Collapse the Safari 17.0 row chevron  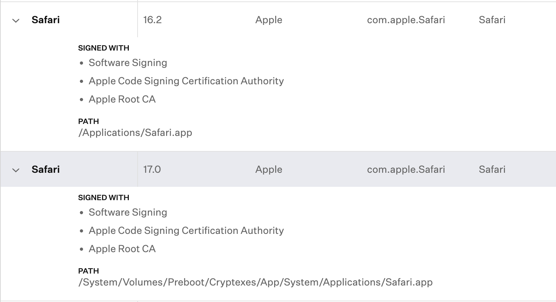click(x=16, y=170)
